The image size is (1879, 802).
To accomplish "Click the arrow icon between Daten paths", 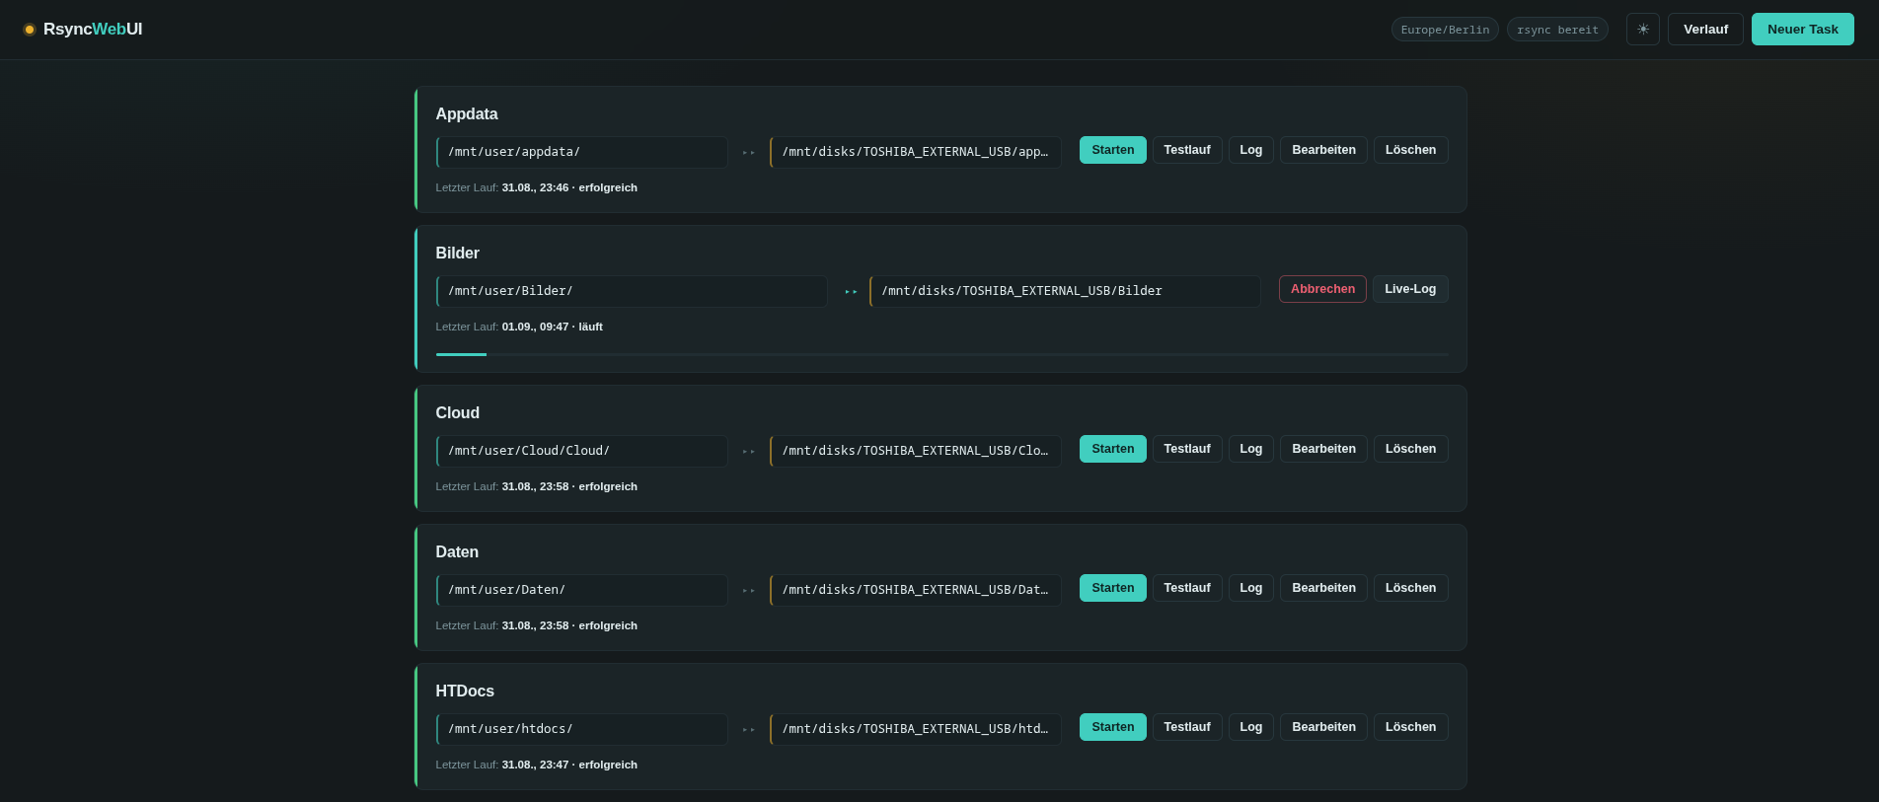I will (x=749, y=591).
